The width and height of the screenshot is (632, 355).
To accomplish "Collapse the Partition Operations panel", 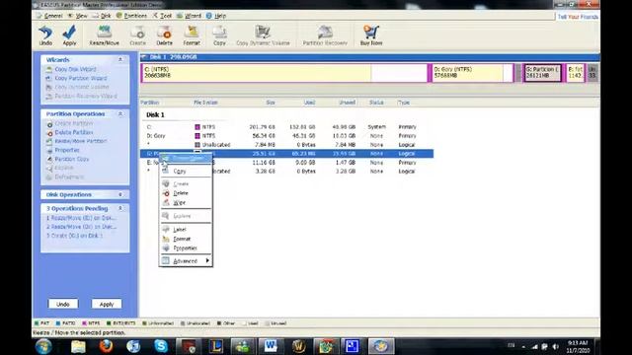I will point(120,114).
